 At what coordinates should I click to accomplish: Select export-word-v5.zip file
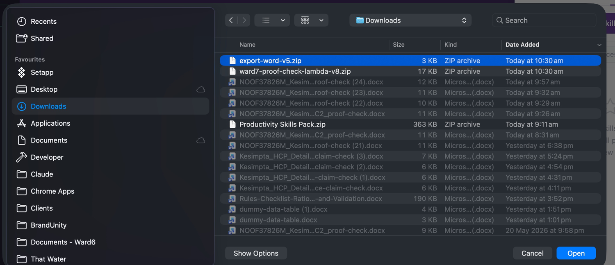[x=410, y=61]
